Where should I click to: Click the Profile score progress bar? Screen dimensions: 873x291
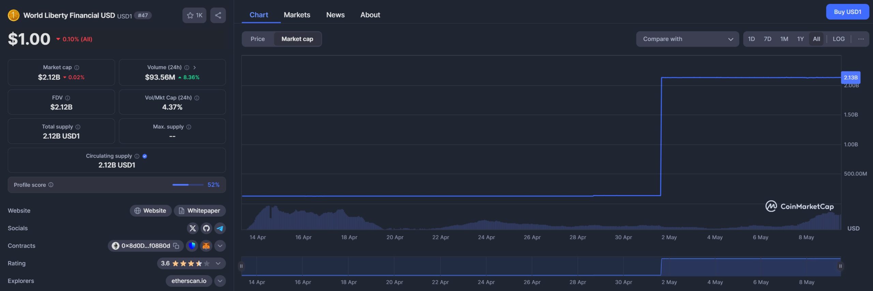click(x=188, y=185)
